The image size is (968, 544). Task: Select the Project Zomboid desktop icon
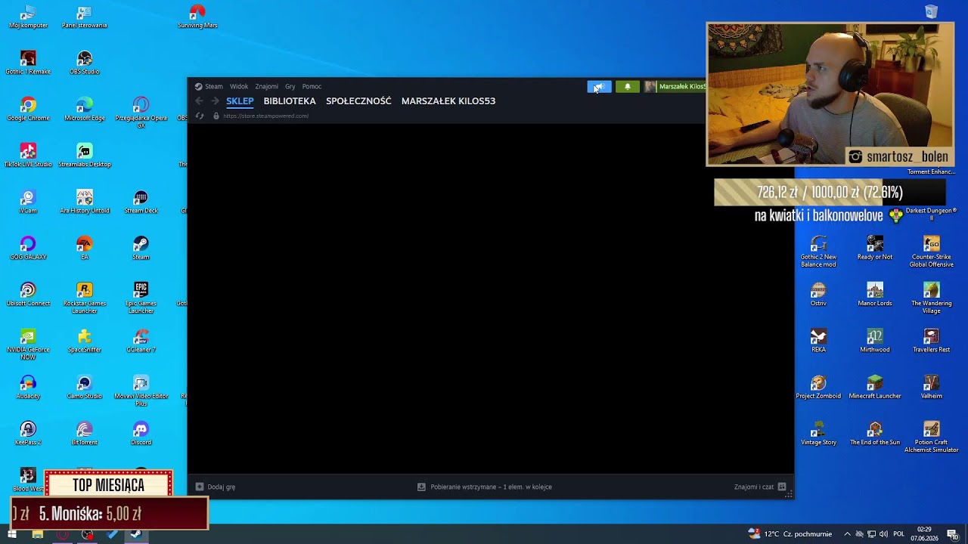[818, 388]
